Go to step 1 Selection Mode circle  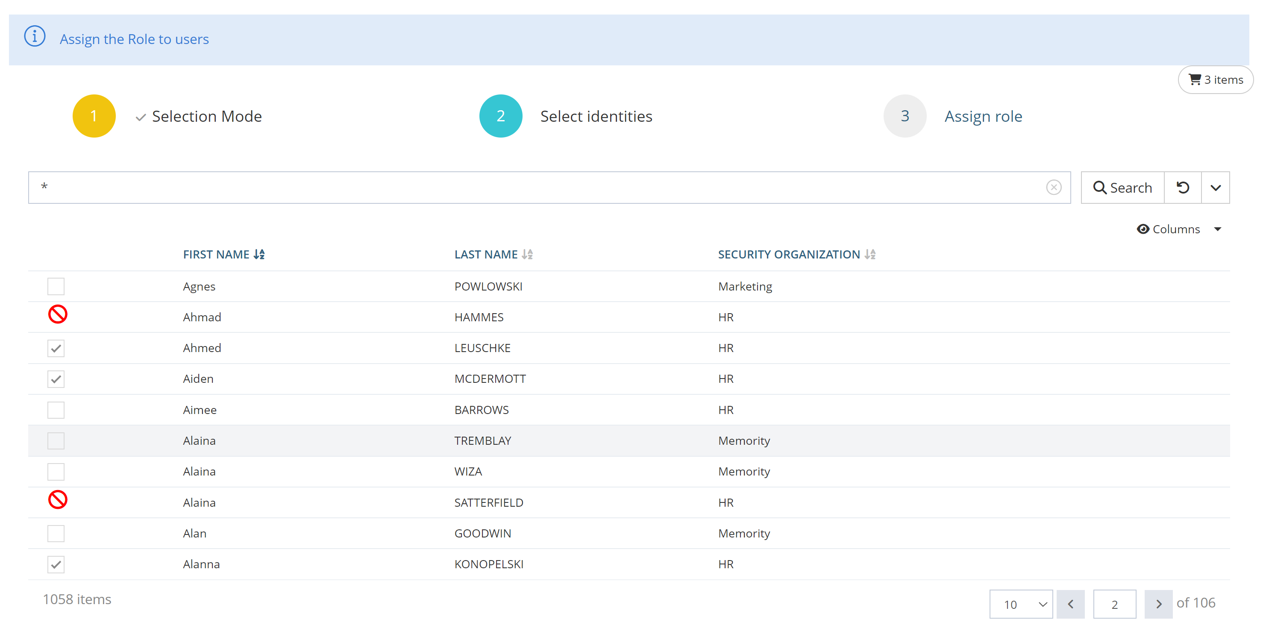(x=94, y=116)
